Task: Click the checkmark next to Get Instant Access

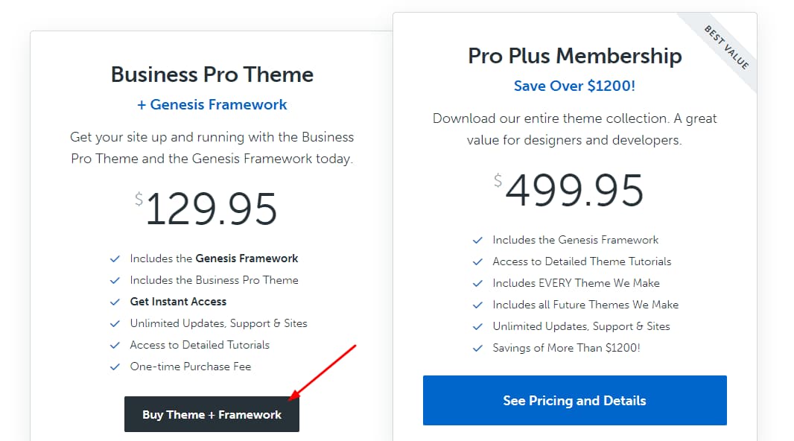Action: pyautogui.click(x=115, y=301)
